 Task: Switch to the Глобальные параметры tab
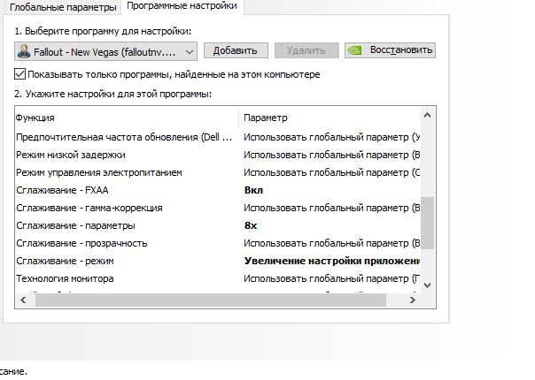point(63,7)
